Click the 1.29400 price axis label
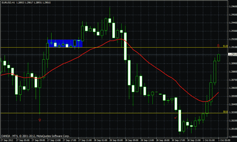This screenshot has width=237, height=142. pyautogui.click(x=233, y=23)
